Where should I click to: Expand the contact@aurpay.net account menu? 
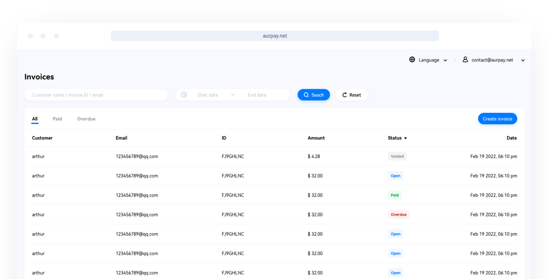(523, 60)
